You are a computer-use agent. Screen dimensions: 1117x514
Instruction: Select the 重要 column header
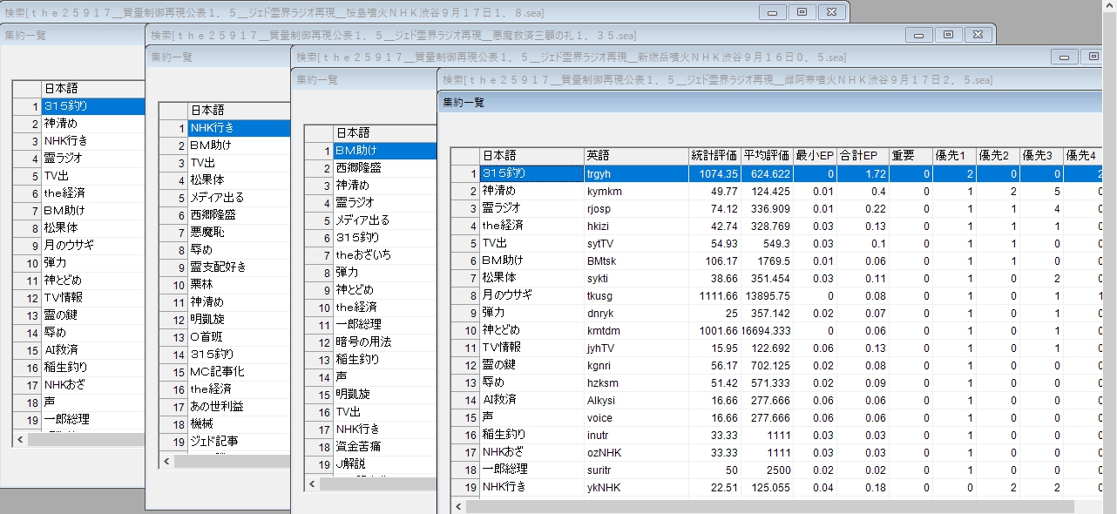[909, 156]
